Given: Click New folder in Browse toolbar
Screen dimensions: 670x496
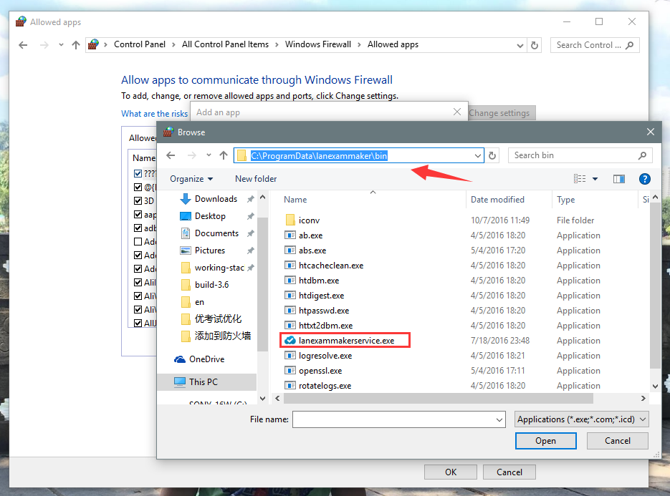Looking at the screenshot, I should pos(256,179).
